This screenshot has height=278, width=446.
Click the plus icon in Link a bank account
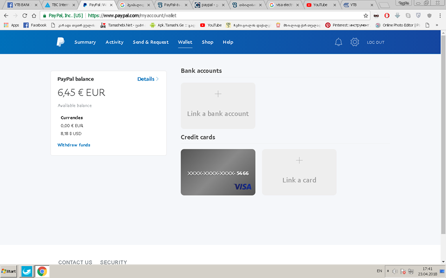pyautogui.click(x=218, y=94)
